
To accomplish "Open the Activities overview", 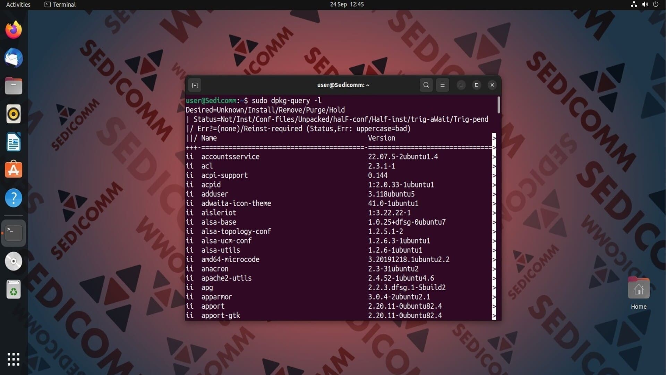I will pos(18,5).
